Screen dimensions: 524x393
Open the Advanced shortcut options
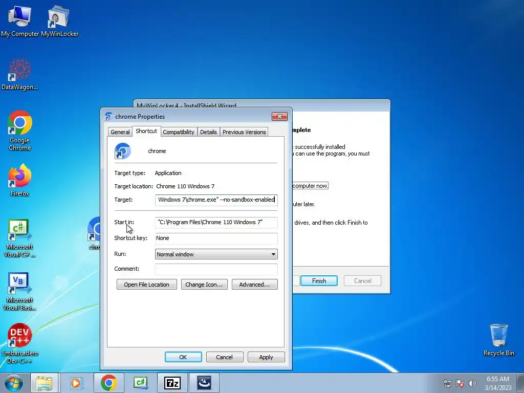pyautogui.click(x=255, y=285)
